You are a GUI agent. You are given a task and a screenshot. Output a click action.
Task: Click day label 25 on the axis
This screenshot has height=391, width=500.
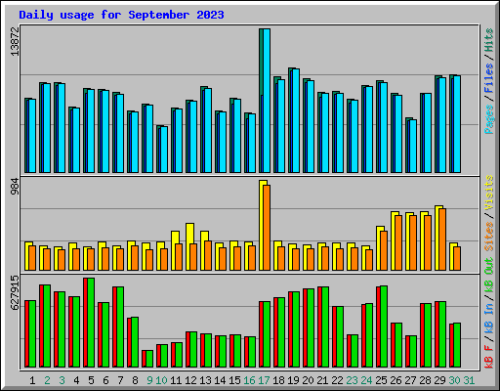381,380
